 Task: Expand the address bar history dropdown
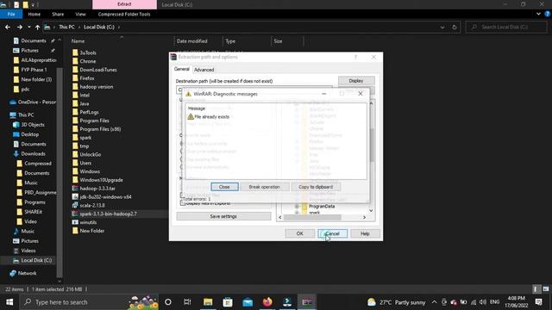442,27
